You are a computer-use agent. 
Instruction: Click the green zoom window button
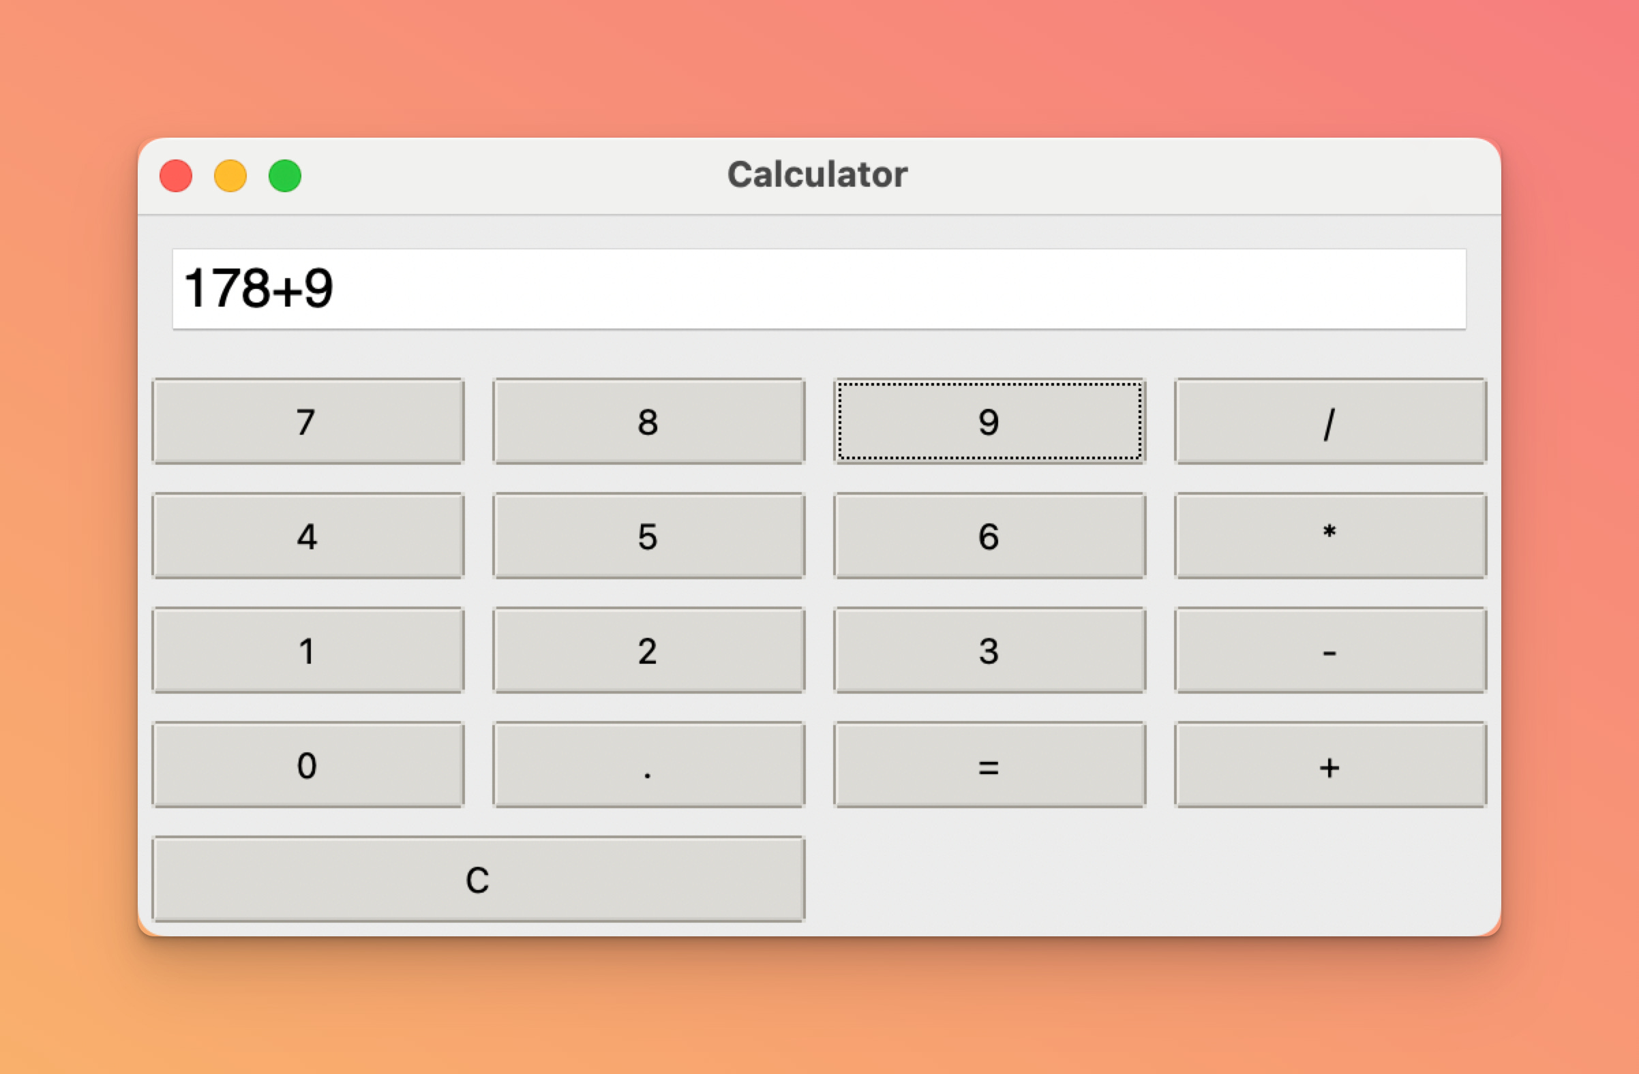284,176
